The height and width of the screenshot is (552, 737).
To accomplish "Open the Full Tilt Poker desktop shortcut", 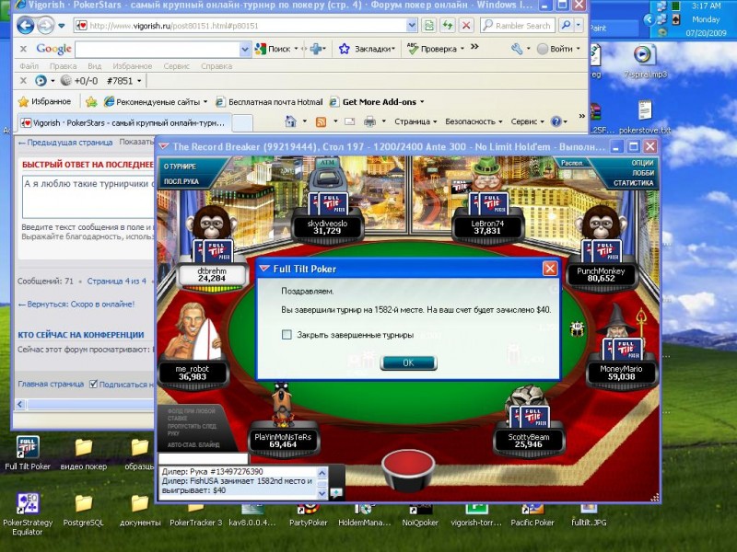I will tap(28, 453).
